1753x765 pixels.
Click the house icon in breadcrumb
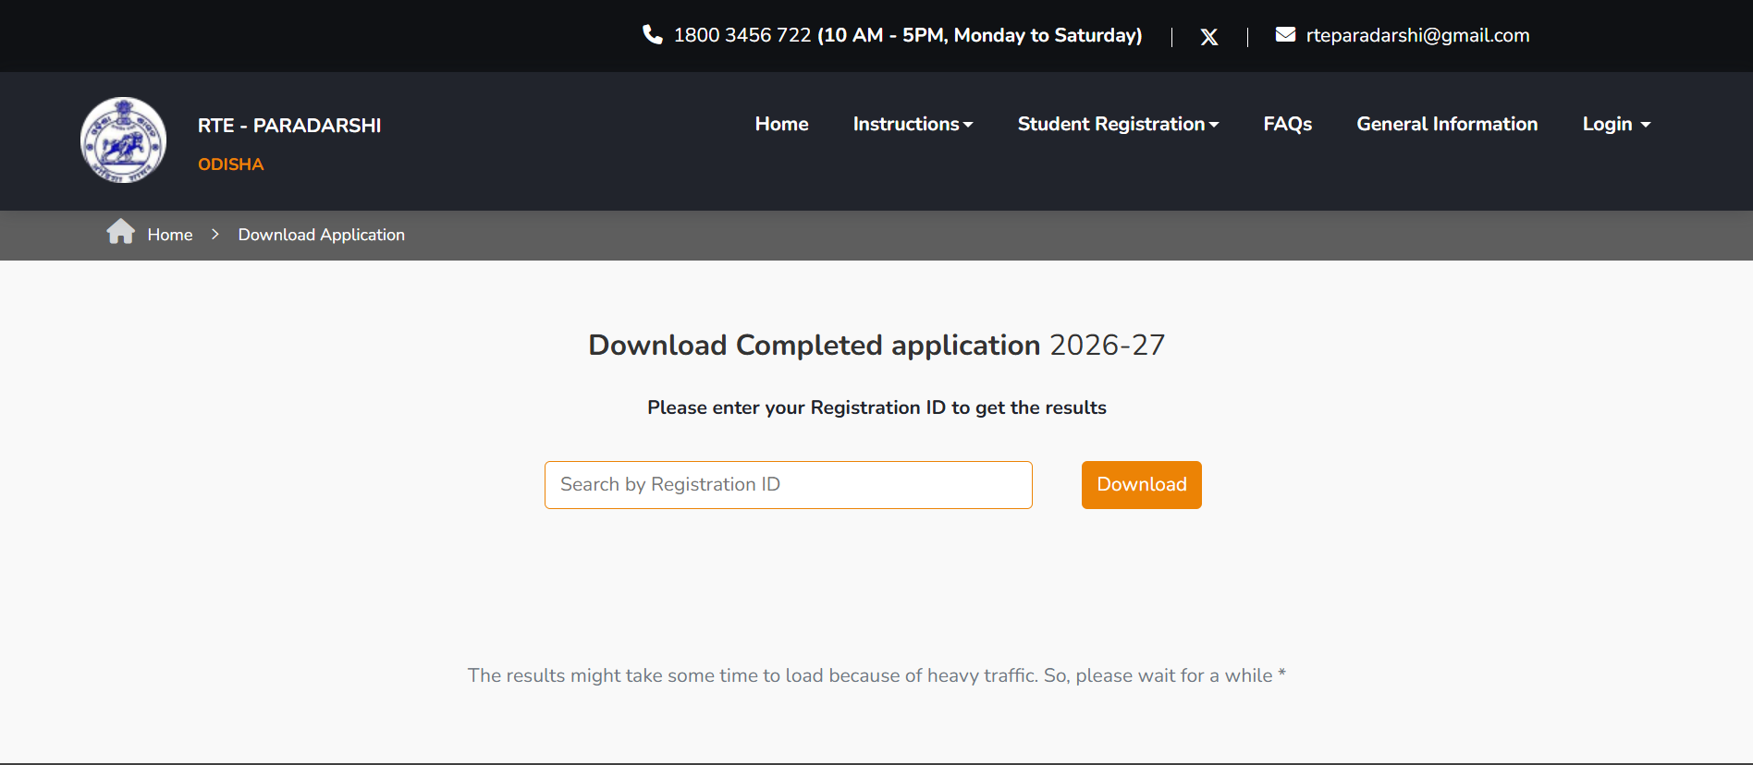click(x=120, y=232)
